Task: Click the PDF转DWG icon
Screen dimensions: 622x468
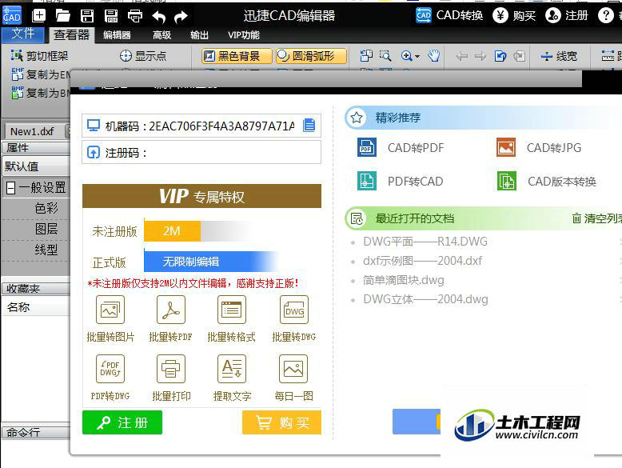Action: pyautogui.click(x=110, y=369)
